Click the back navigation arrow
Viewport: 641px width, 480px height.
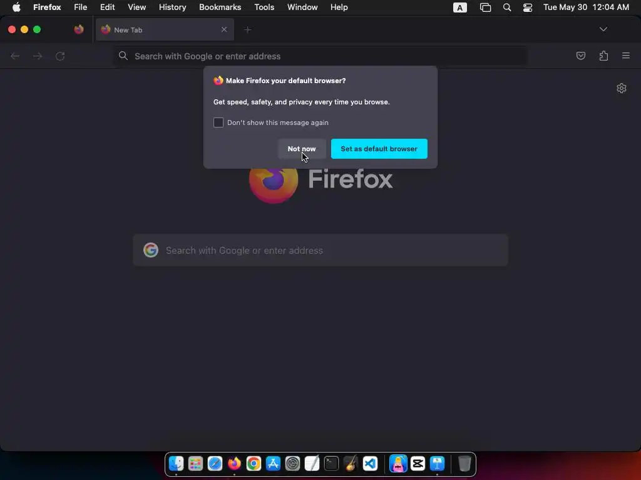(15, 56)
